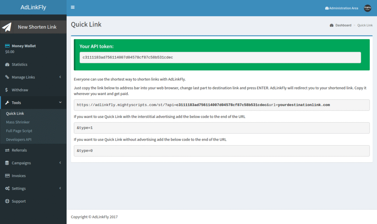Click the Statistics bar chart icon
Viewport: 377px width, 224px height.
tap(7, 64)
